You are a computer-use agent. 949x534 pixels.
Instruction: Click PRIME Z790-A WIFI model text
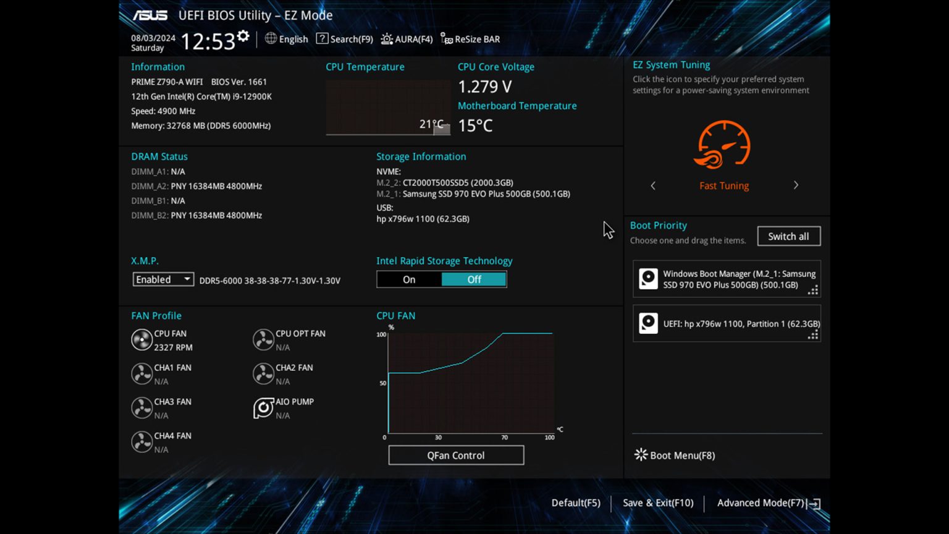coord(167,82)
